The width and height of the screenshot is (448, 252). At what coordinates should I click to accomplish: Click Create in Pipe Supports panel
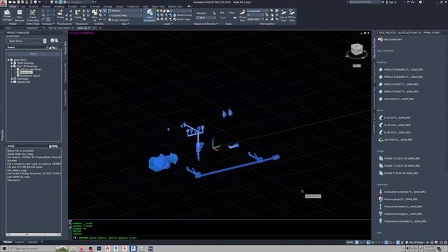pyautogui.click(x=60, y=14)
